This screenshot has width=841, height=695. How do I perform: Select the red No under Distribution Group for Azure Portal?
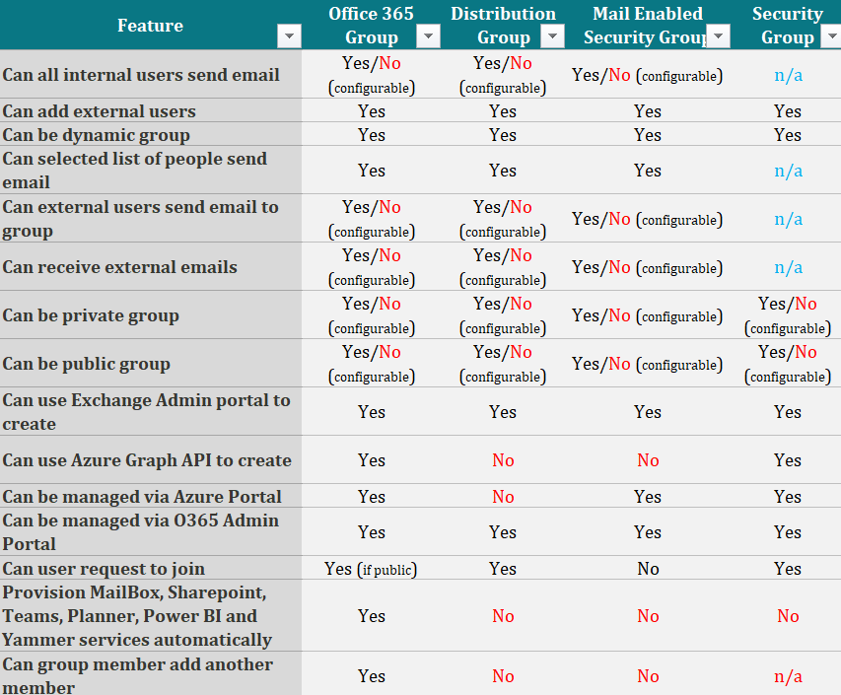tap(503, 496)
